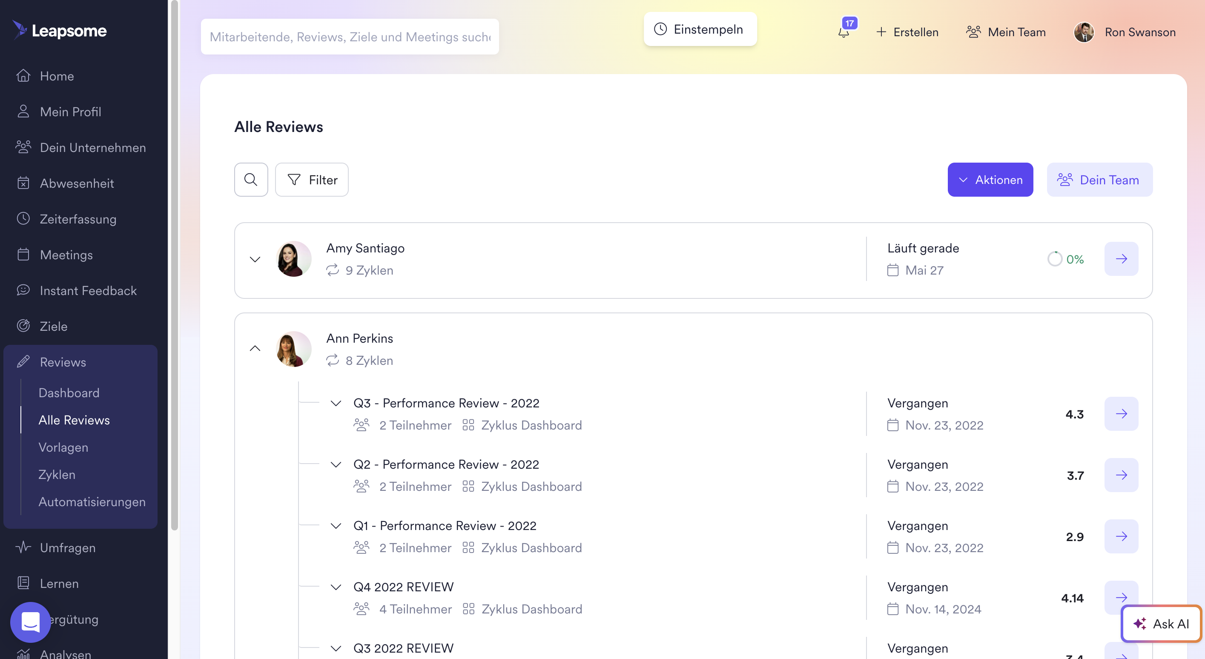1205x659 pixels.
Task: Open the Aktionen dropdown
Action: [x=990, y=180]
